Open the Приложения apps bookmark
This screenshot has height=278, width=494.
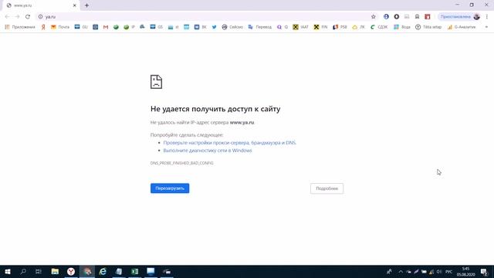[x=20, y=27]
